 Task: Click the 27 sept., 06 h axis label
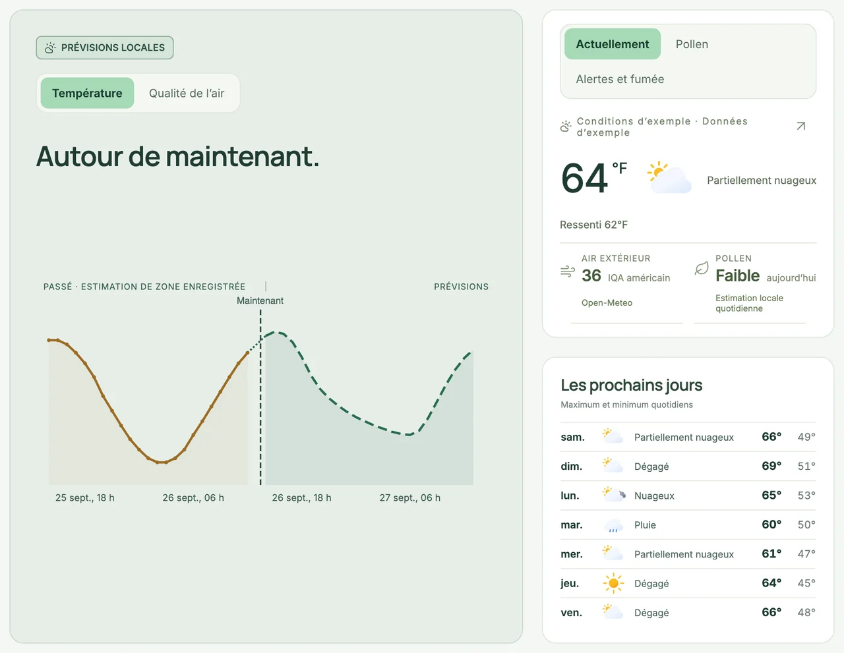pos(409,497)
